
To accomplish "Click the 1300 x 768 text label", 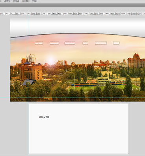I will (44, 117).
